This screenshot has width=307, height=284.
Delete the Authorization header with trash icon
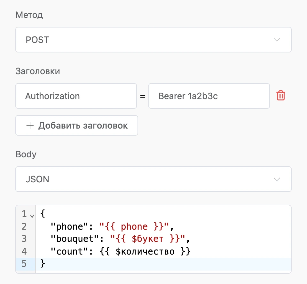point(280,96)
